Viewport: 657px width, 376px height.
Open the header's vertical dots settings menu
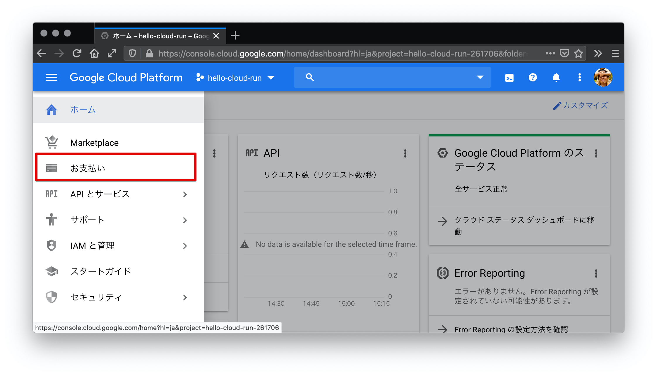pyautogui.click(x=580, y=78)
